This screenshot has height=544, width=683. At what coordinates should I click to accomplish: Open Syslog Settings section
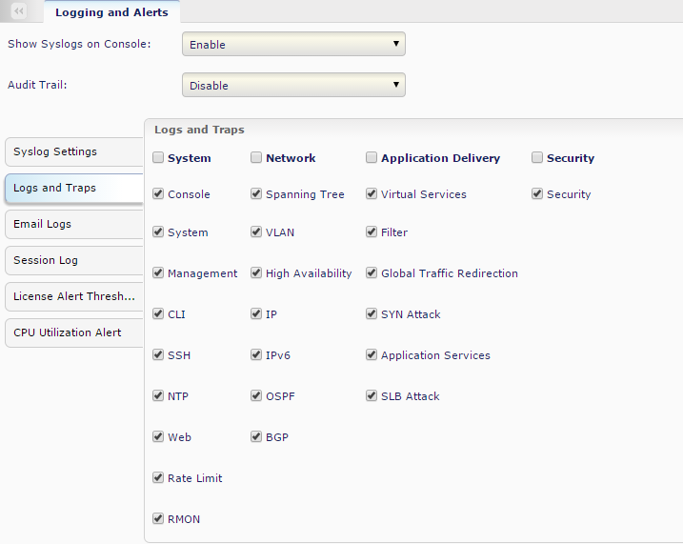tap(74, 151)
